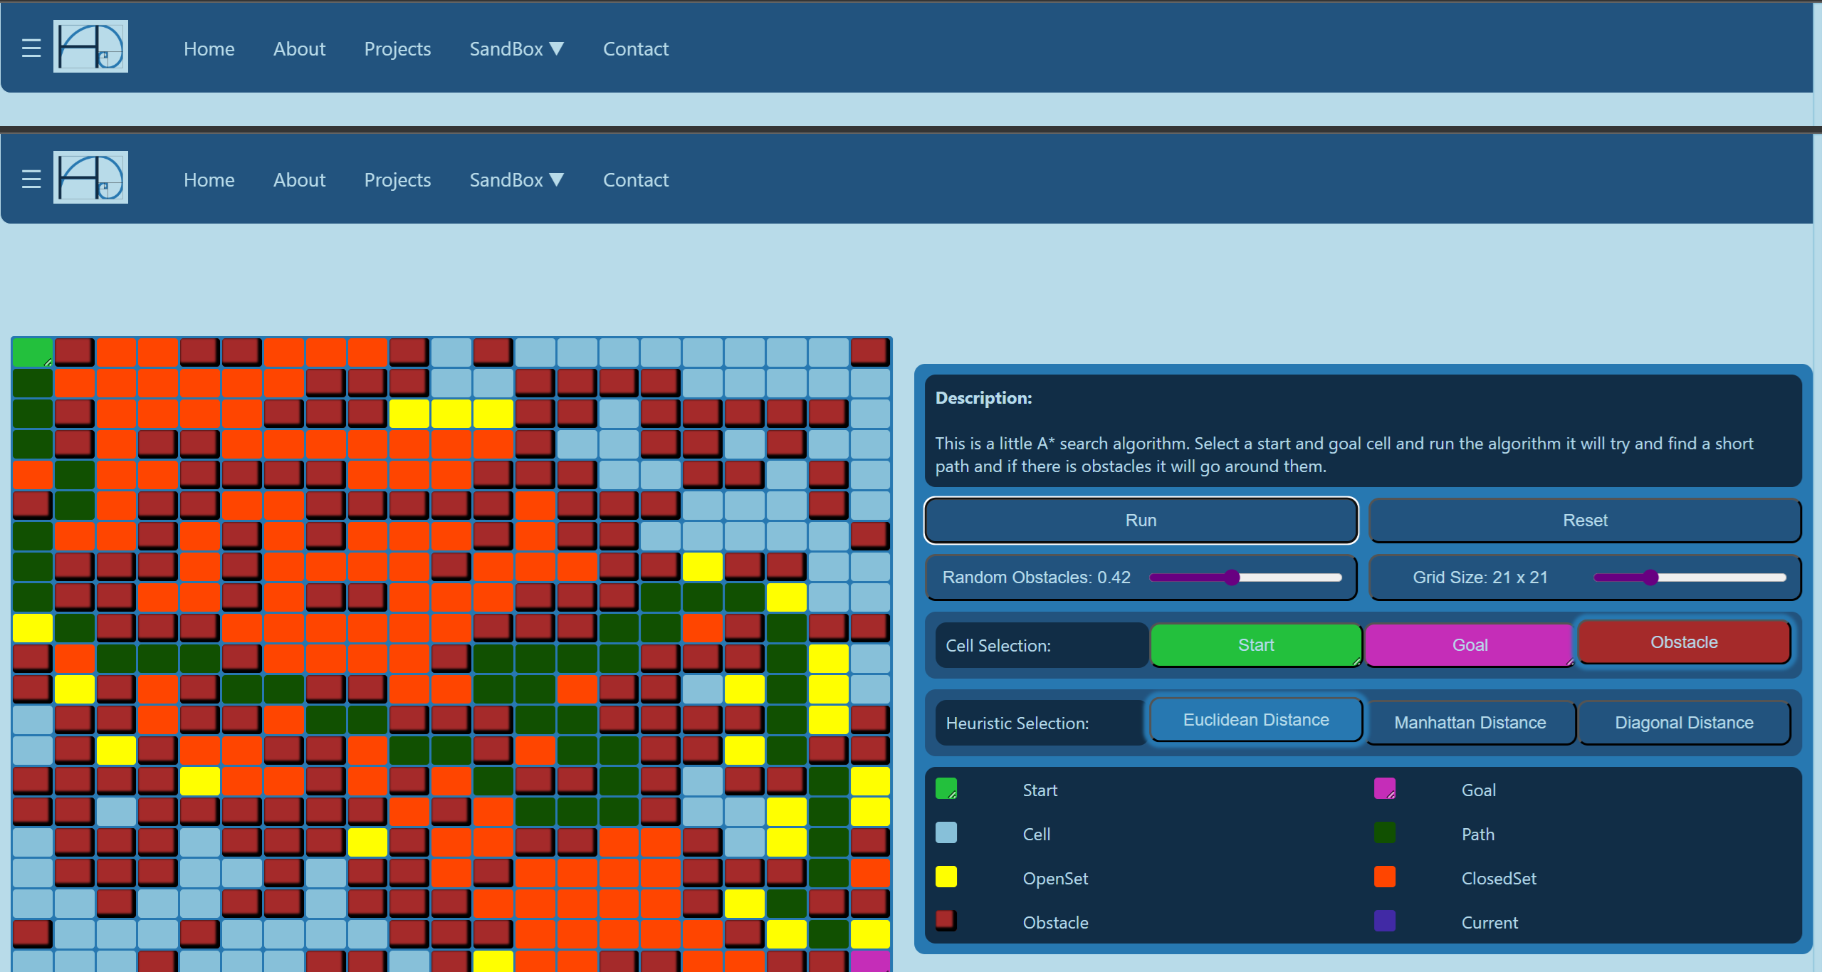
Task: Click the green Start legend swatch
Action: [946, 788]
